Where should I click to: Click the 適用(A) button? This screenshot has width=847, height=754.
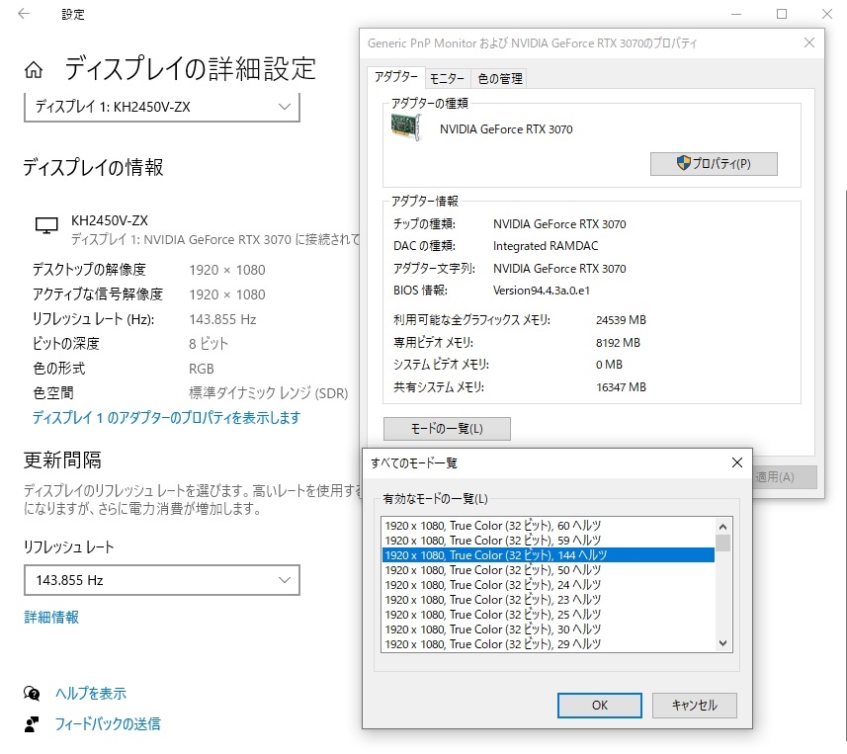point(784,477)
